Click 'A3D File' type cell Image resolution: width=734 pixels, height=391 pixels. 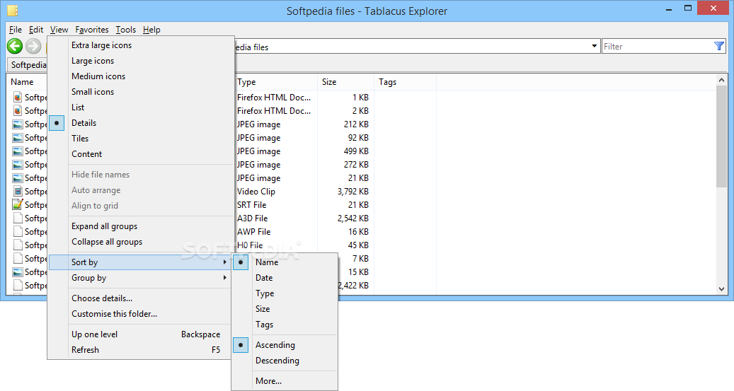[252, 218]
